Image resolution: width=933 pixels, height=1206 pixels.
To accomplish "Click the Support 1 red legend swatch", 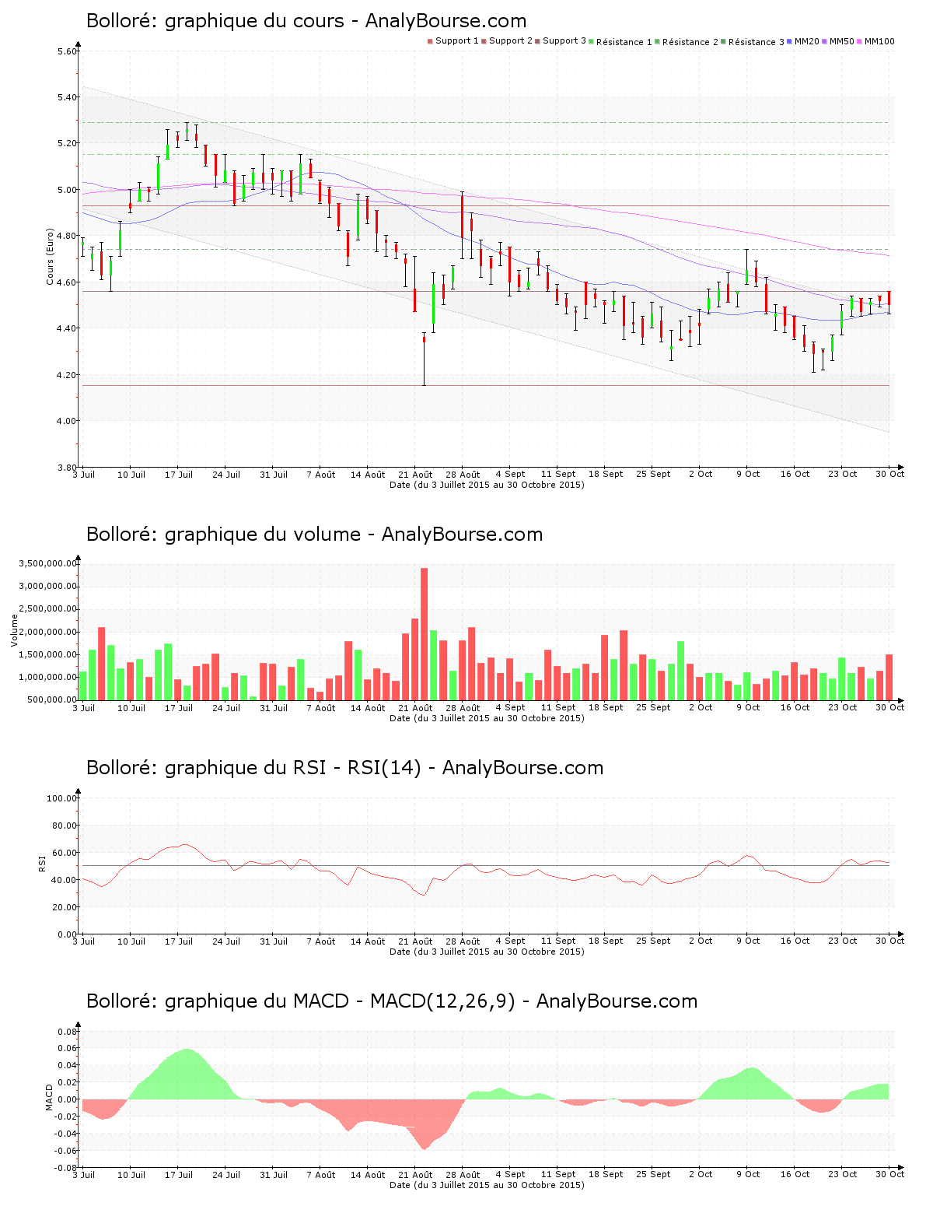I will tap(430, 41).
